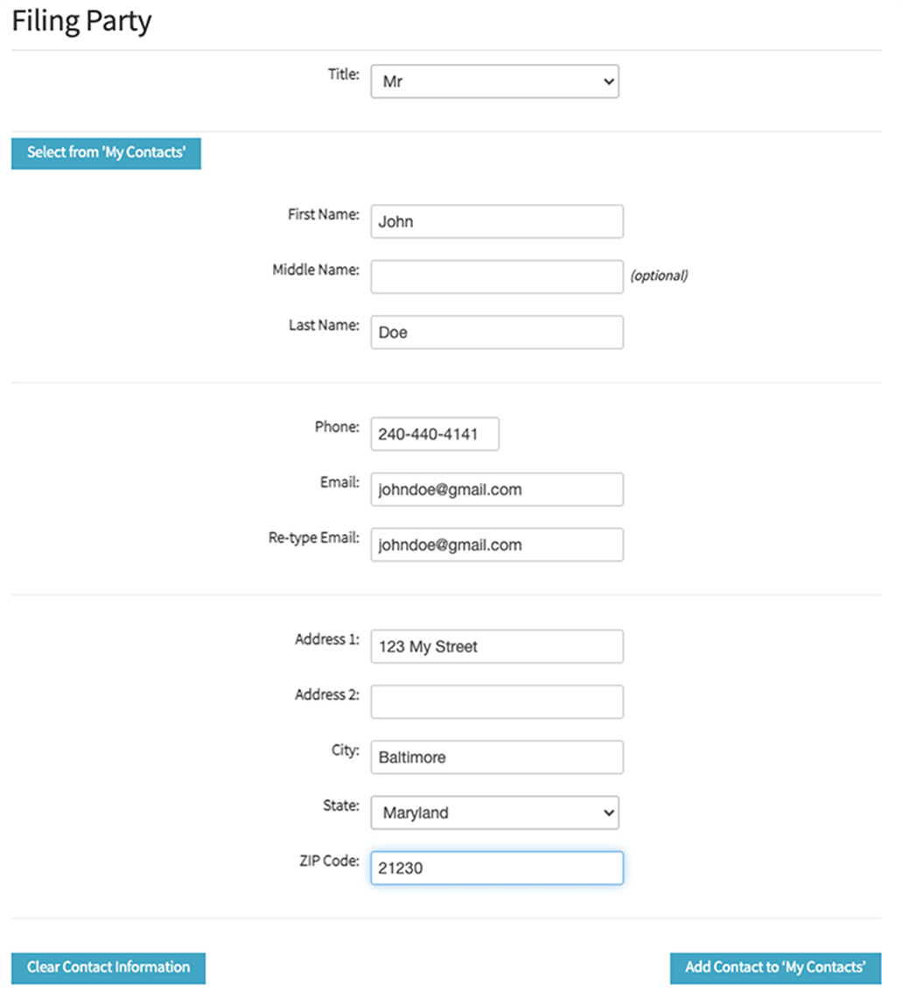Open the Title dropdown
The width and height of the screenshot is (903, 998).
tap(494, 81)
